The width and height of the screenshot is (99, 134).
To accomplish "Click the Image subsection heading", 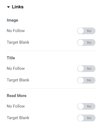I will coord(12,20).
